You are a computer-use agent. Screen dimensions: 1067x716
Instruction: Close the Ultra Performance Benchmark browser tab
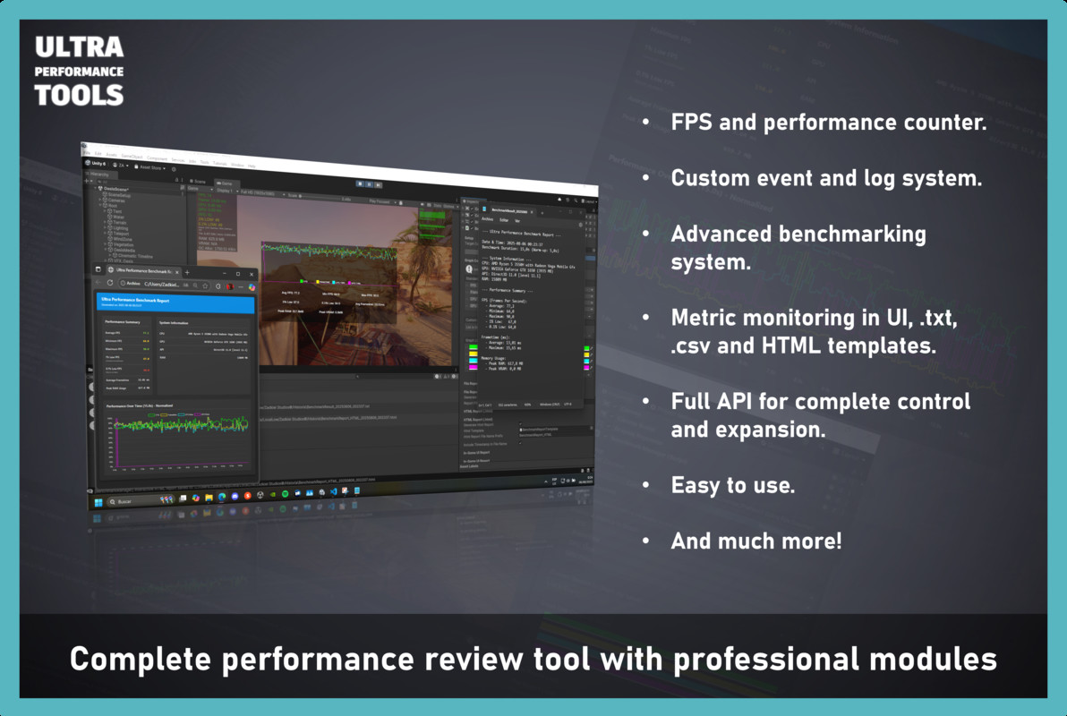[177, 272]
